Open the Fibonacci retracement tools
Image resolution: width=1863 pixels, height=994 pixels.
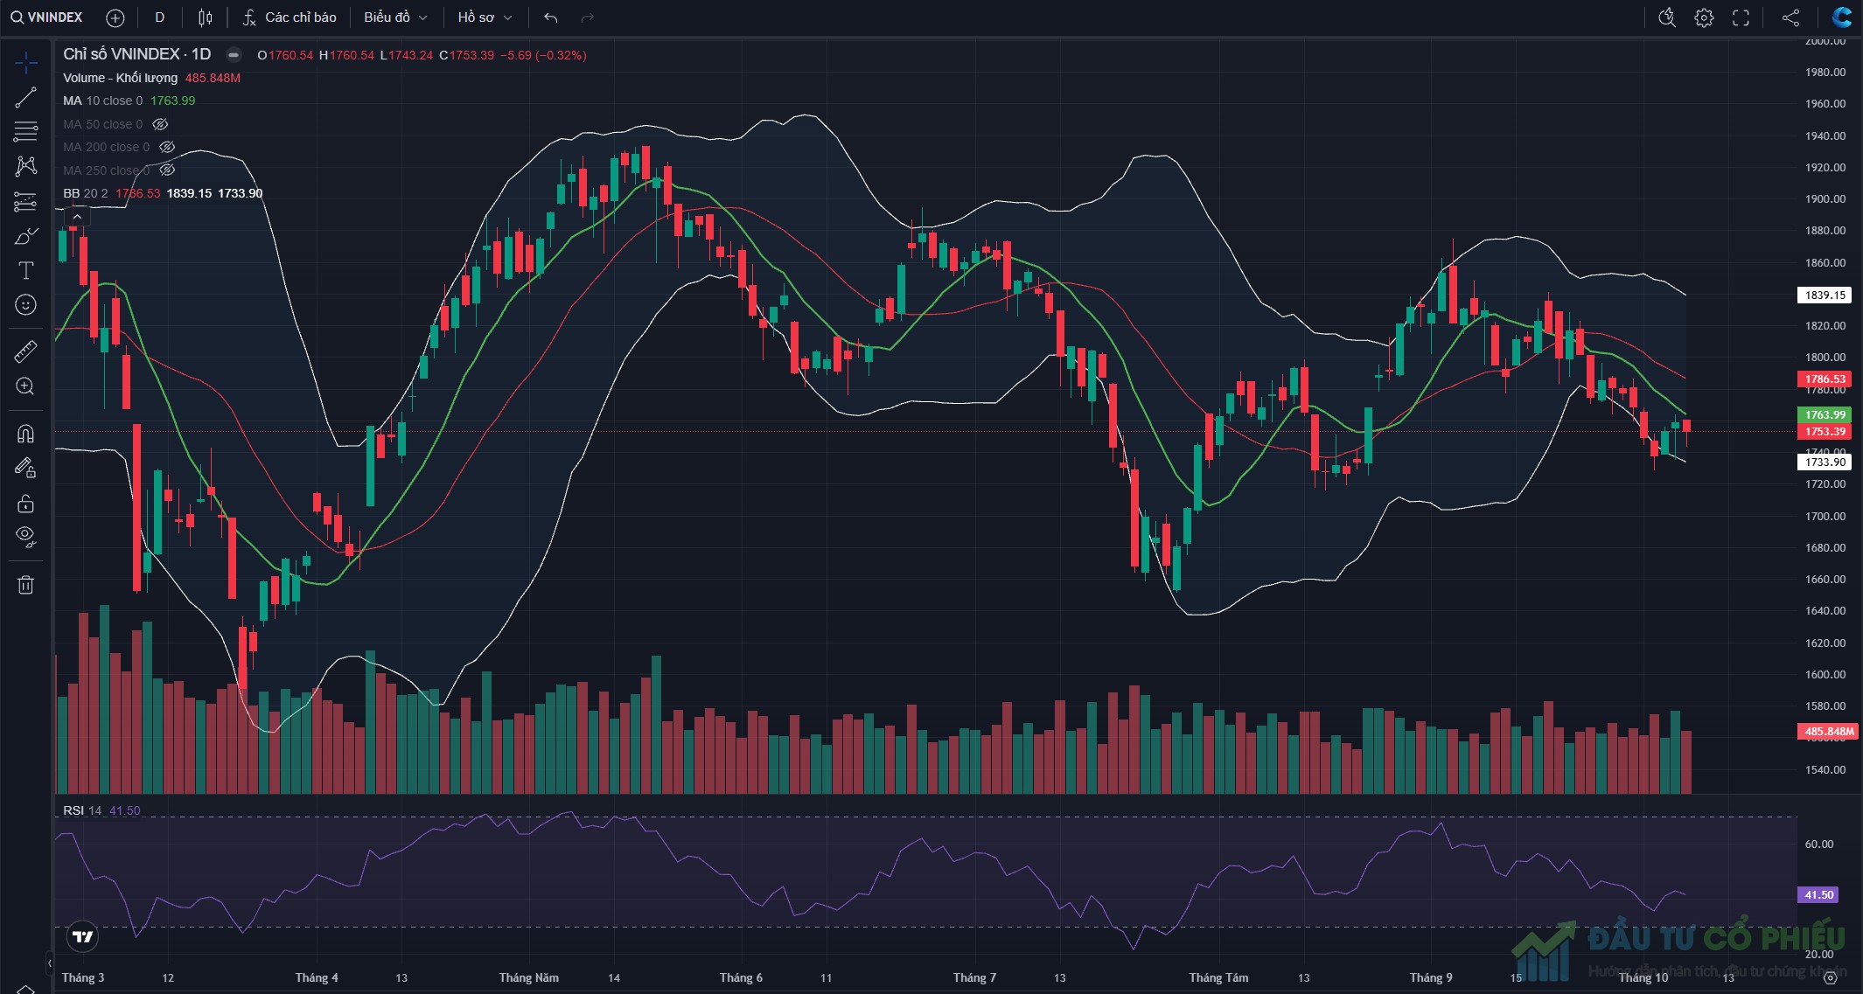(x=26, y=131)
